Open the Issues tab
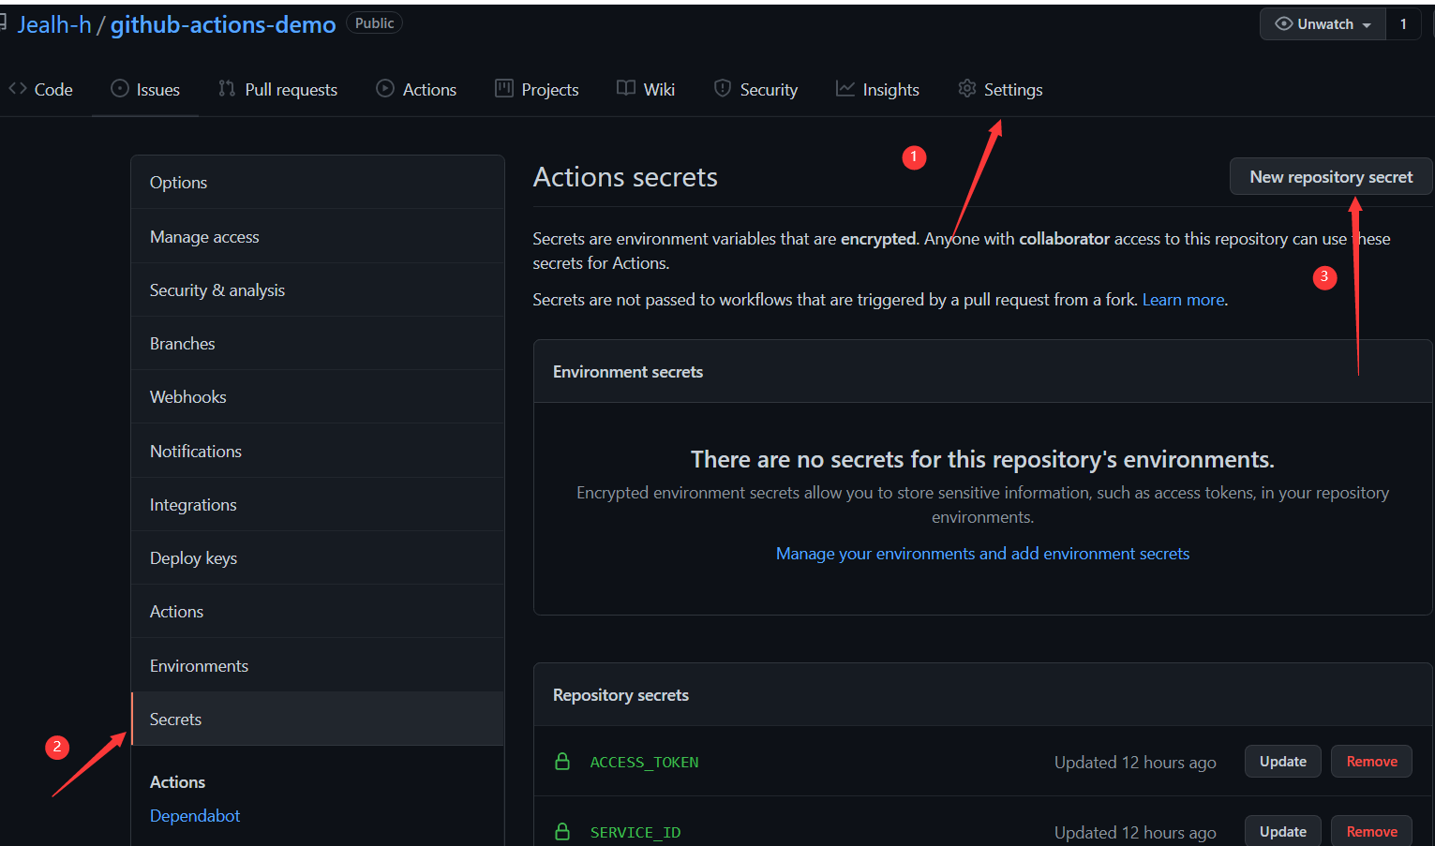Screen dimensions: 1435x846 [145, 89]
